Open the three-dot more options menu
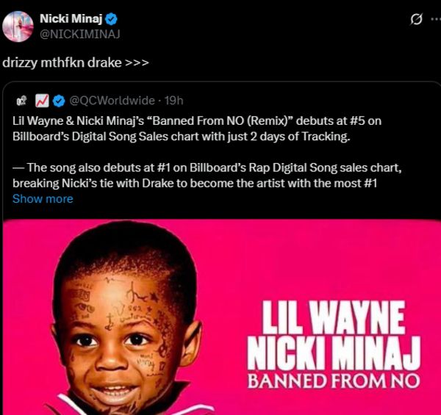The image size is (441, 415). click(x=436, y=19)
